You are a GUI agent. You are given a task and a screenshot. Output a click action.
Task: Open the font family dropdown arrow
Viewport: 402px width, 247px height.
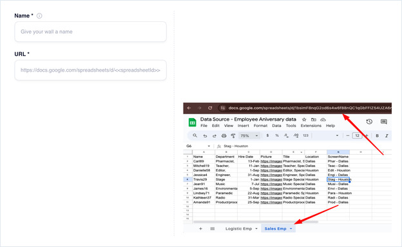(x=337, y=135)
